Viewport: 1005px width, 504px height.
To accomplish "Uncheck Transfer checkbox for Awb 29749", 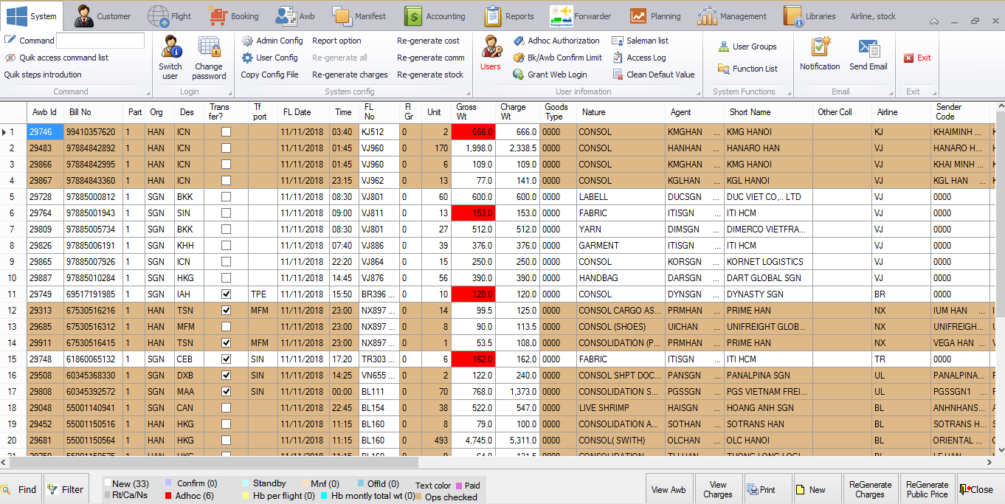I will click(227, 294).
